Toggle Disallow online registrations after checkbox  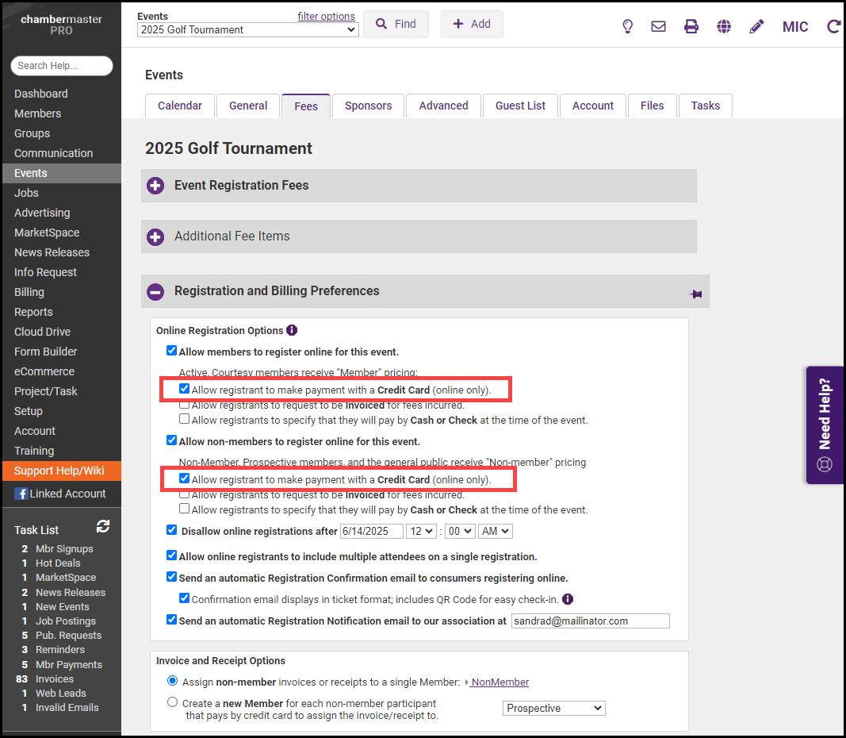click(x=171, y=530)
